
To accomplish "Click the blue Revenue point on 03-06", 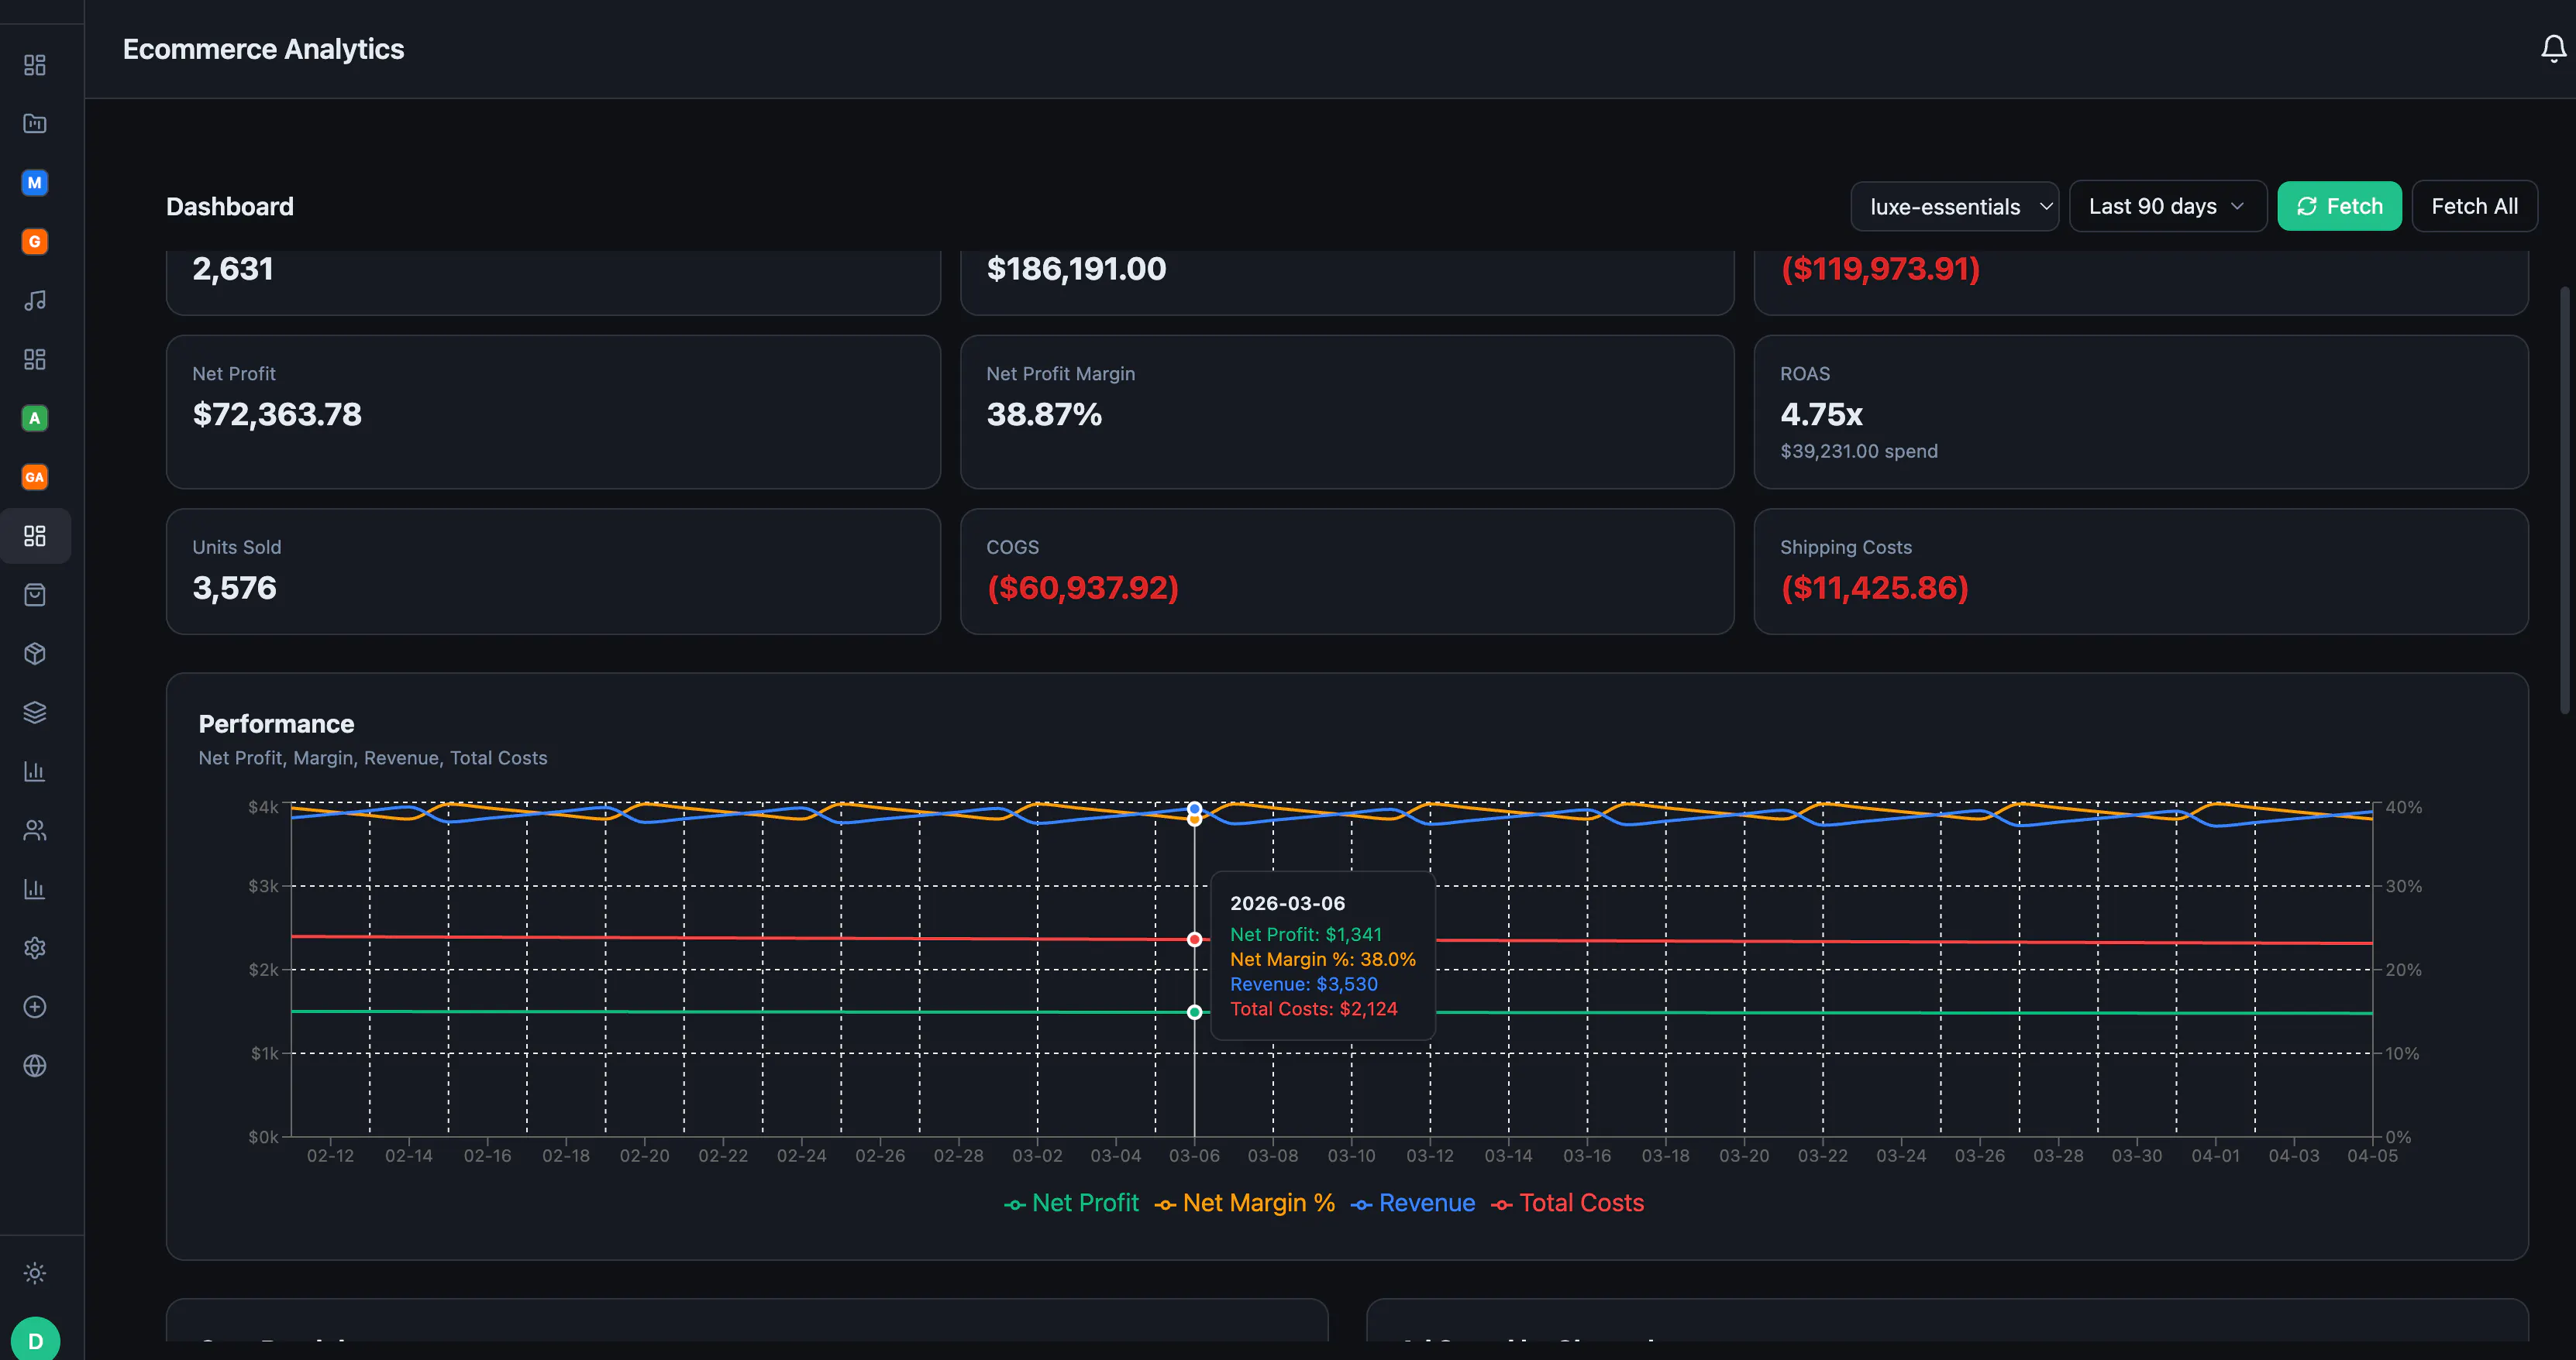I will tap(1194, 809).
